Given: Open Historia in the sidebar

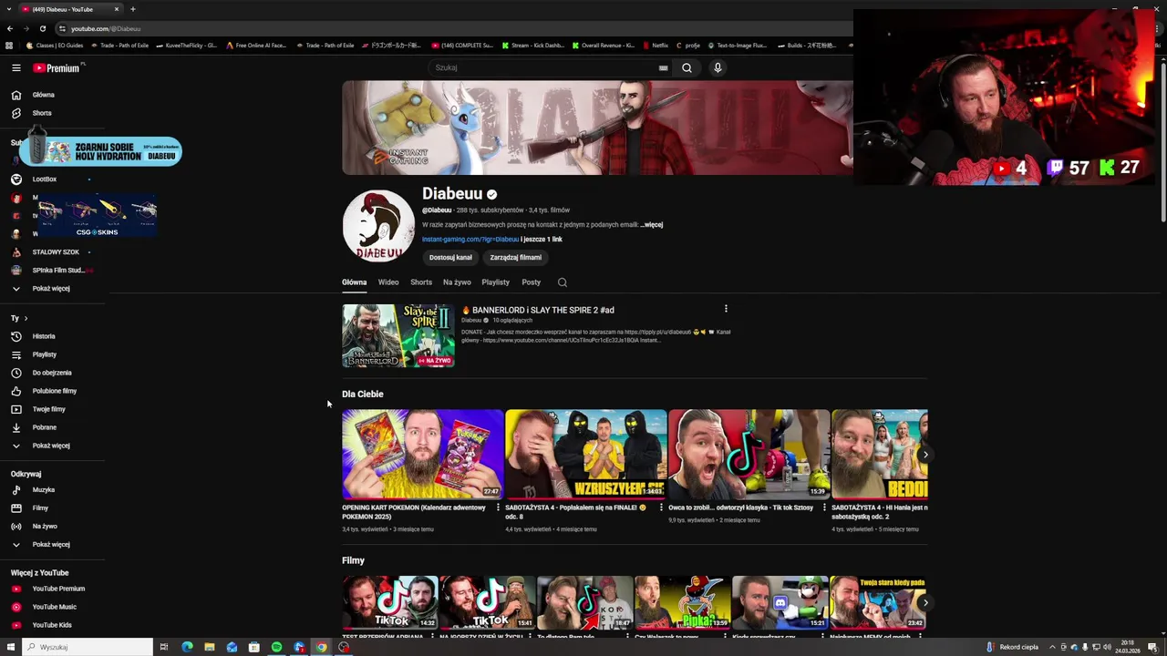Looking at the screenshot, I should (44, 336).
